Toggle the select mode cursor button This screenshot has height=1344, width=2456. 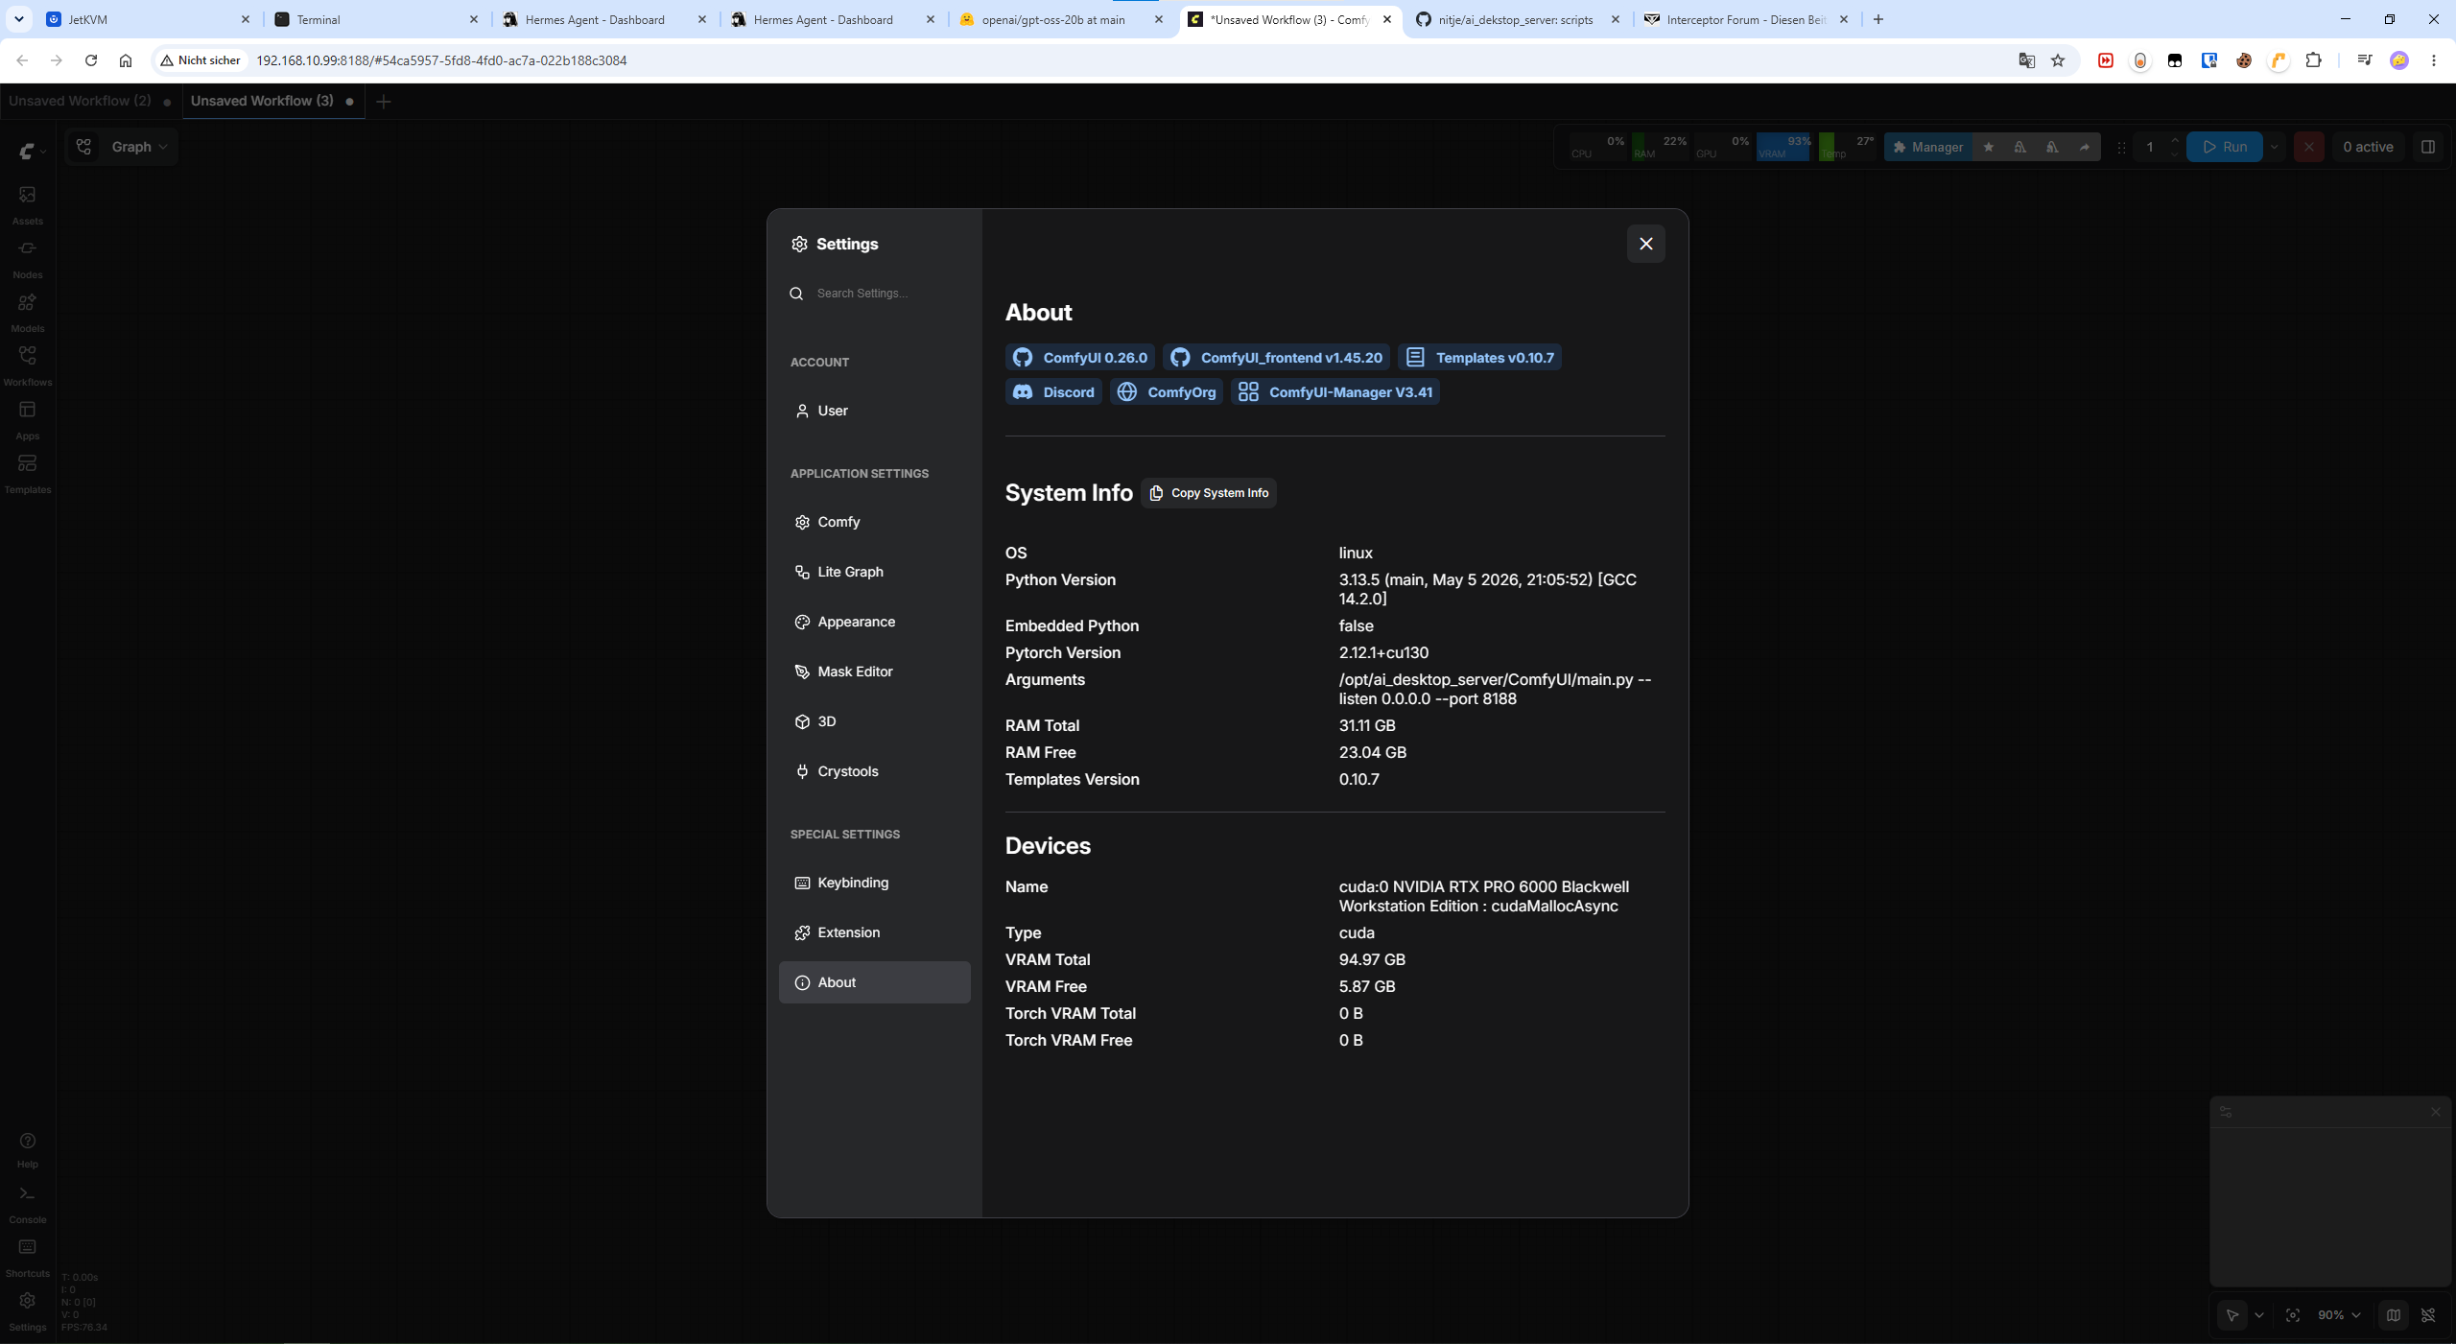[2232, 1315]
